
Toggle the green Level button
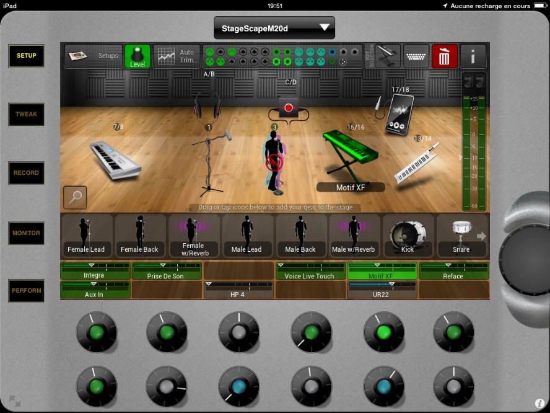137,56
